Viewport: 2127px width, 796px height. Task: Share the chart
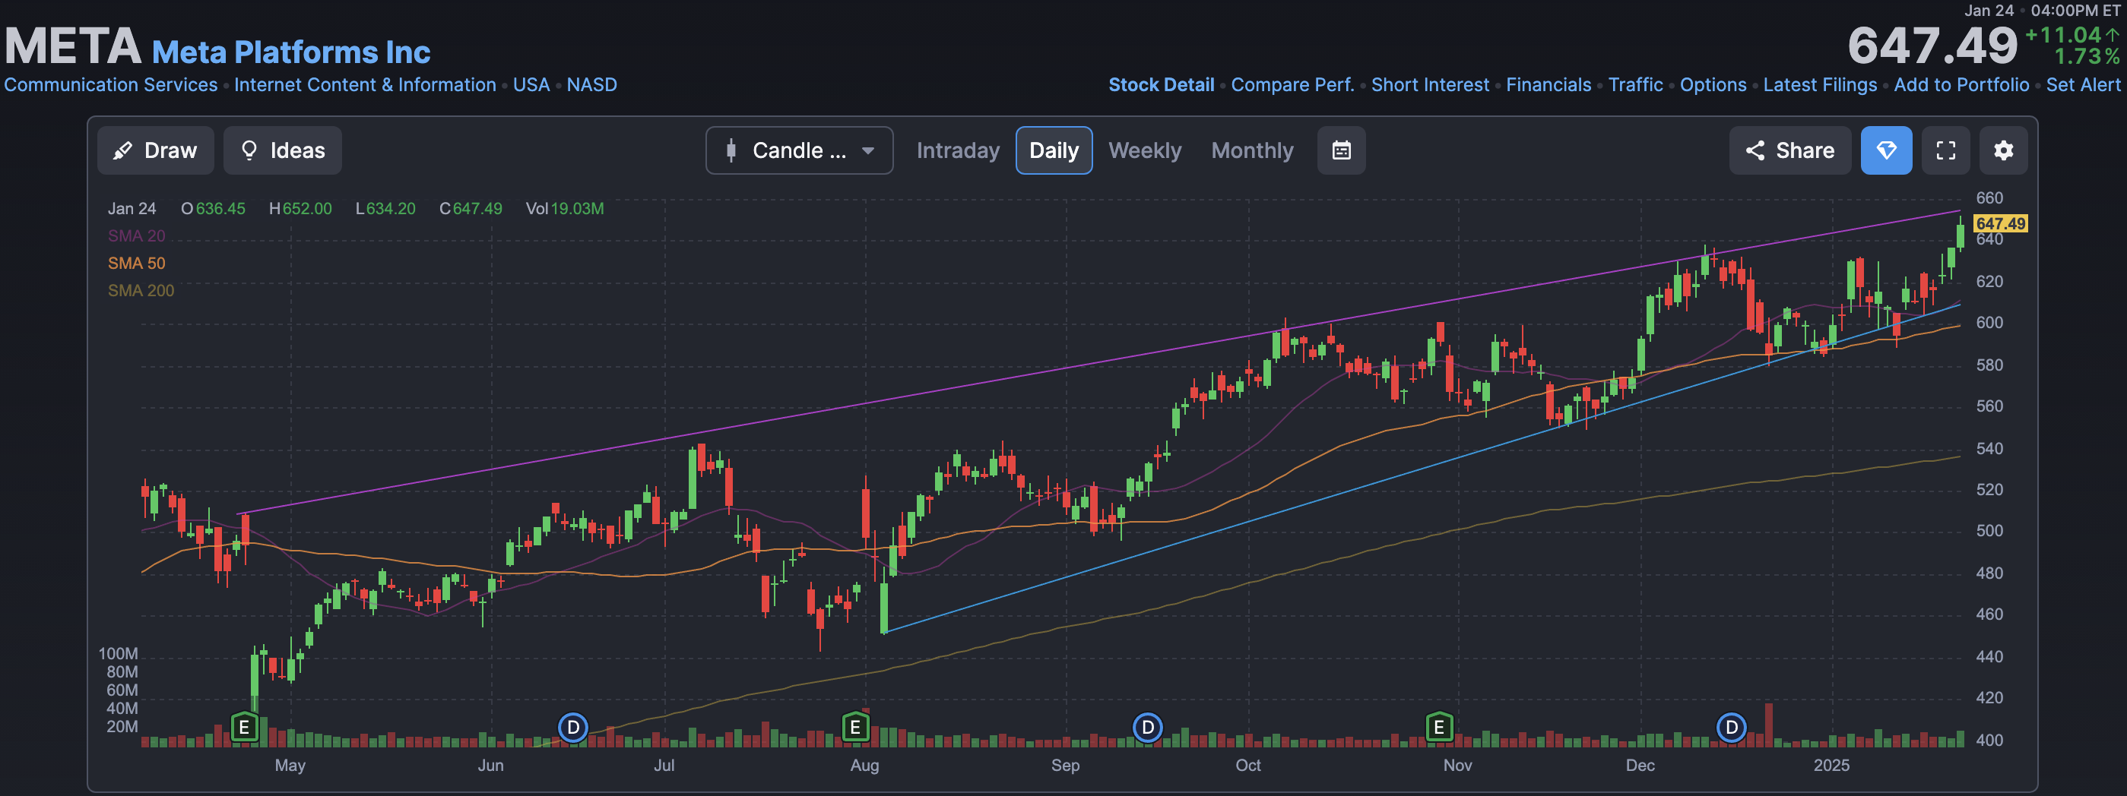[x=1789, y=150]
